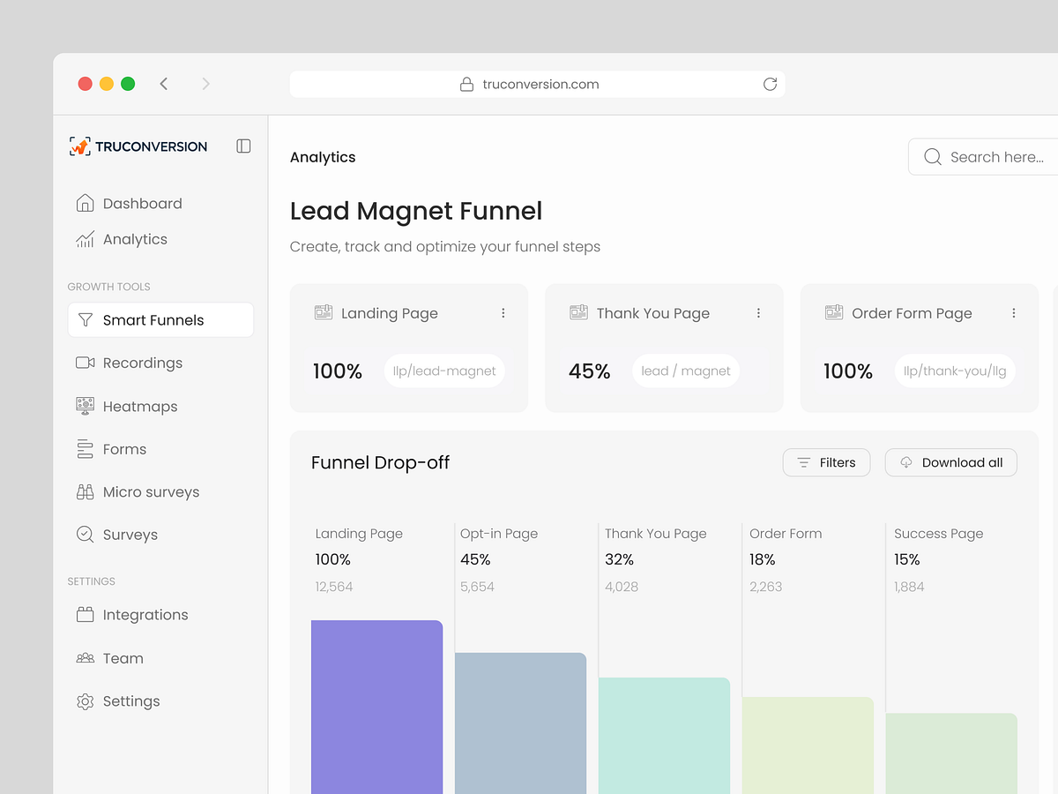Select the Smart Funnels menu item
Image resolution: width=1058 pixels, height=794 pixels.
click(x=160, y=320)
